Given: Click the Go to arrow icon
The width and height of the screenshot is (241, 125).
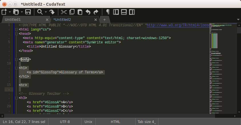Looking at the screenshot, I should pyautogui.click(x=52, y=12).
